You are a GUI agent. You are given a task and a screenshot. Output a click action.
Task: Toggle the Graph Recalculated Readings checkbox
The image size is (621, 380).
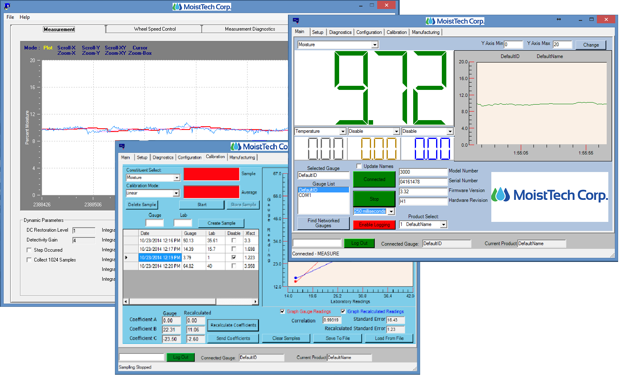point(343,311)
